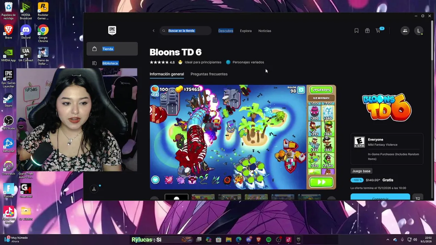Open NVIDIA App desktop shortcut

pos(9,55)
